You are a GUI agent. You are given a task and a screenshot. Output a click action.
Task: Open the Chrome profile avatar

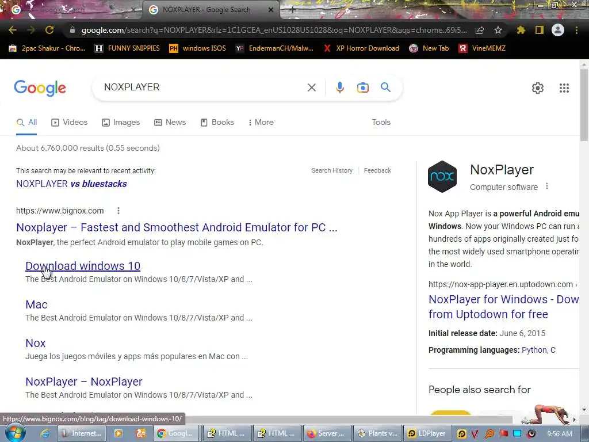click(558, 30)
